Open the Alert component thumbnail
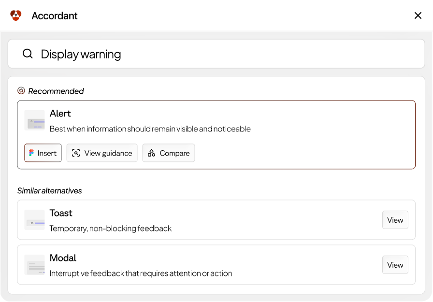The height and width of the screenshot is (302, 433). (x=34, y=120)
